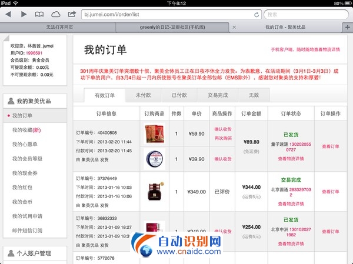This screenshot has width=353, height=264.
Task: Select the 有效订单 order tab
Action: pos(105,95)
